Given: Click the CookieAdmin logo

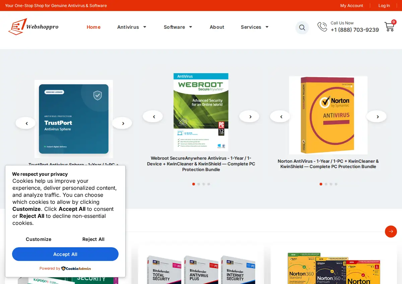Looking at the screenshot, I should coord(76,268).
